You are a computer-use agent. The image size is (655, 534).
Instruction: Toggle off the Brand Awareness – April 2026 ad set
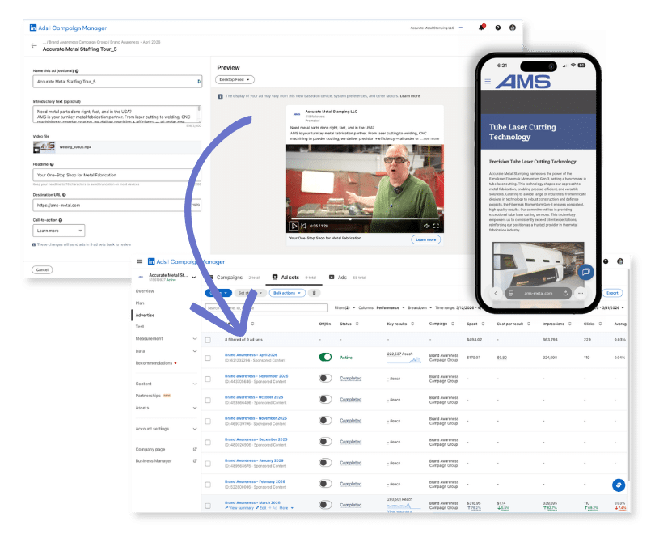point(323,357)
